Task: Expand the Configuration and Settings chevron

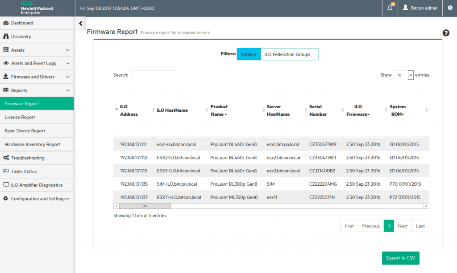Action: point(68,199)
